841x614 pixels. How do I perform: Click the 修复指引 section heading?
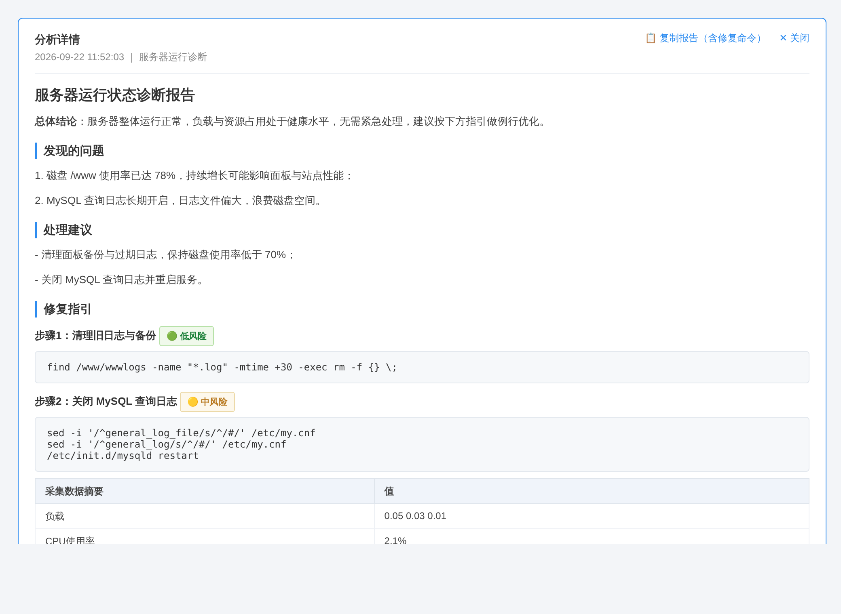[67, 309]
